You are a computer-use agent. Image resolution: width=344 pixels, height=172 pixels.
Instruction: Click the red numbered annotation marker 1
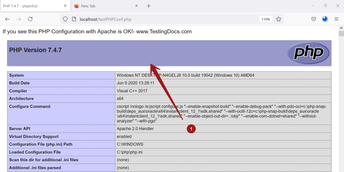coord(191,129)
